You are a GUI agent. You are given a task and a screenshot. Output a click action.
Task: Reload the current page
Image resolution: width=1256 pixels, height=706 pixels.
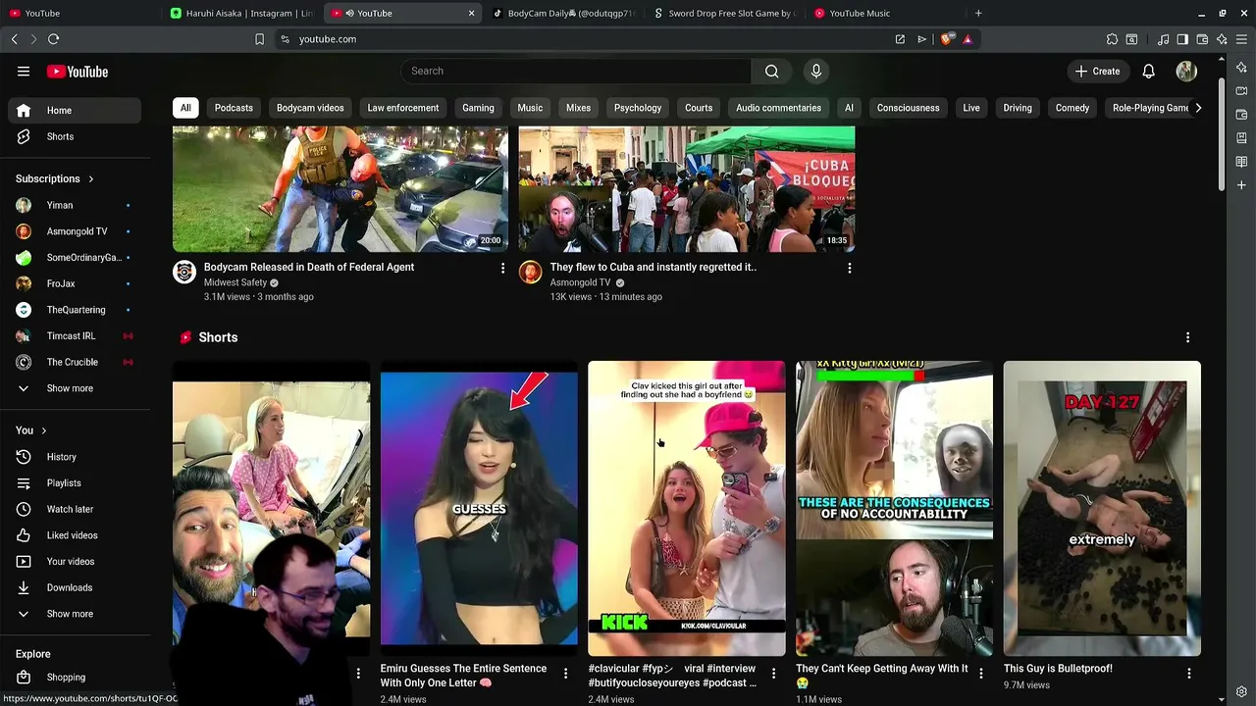pyautogui.click(x=53, y=39)
